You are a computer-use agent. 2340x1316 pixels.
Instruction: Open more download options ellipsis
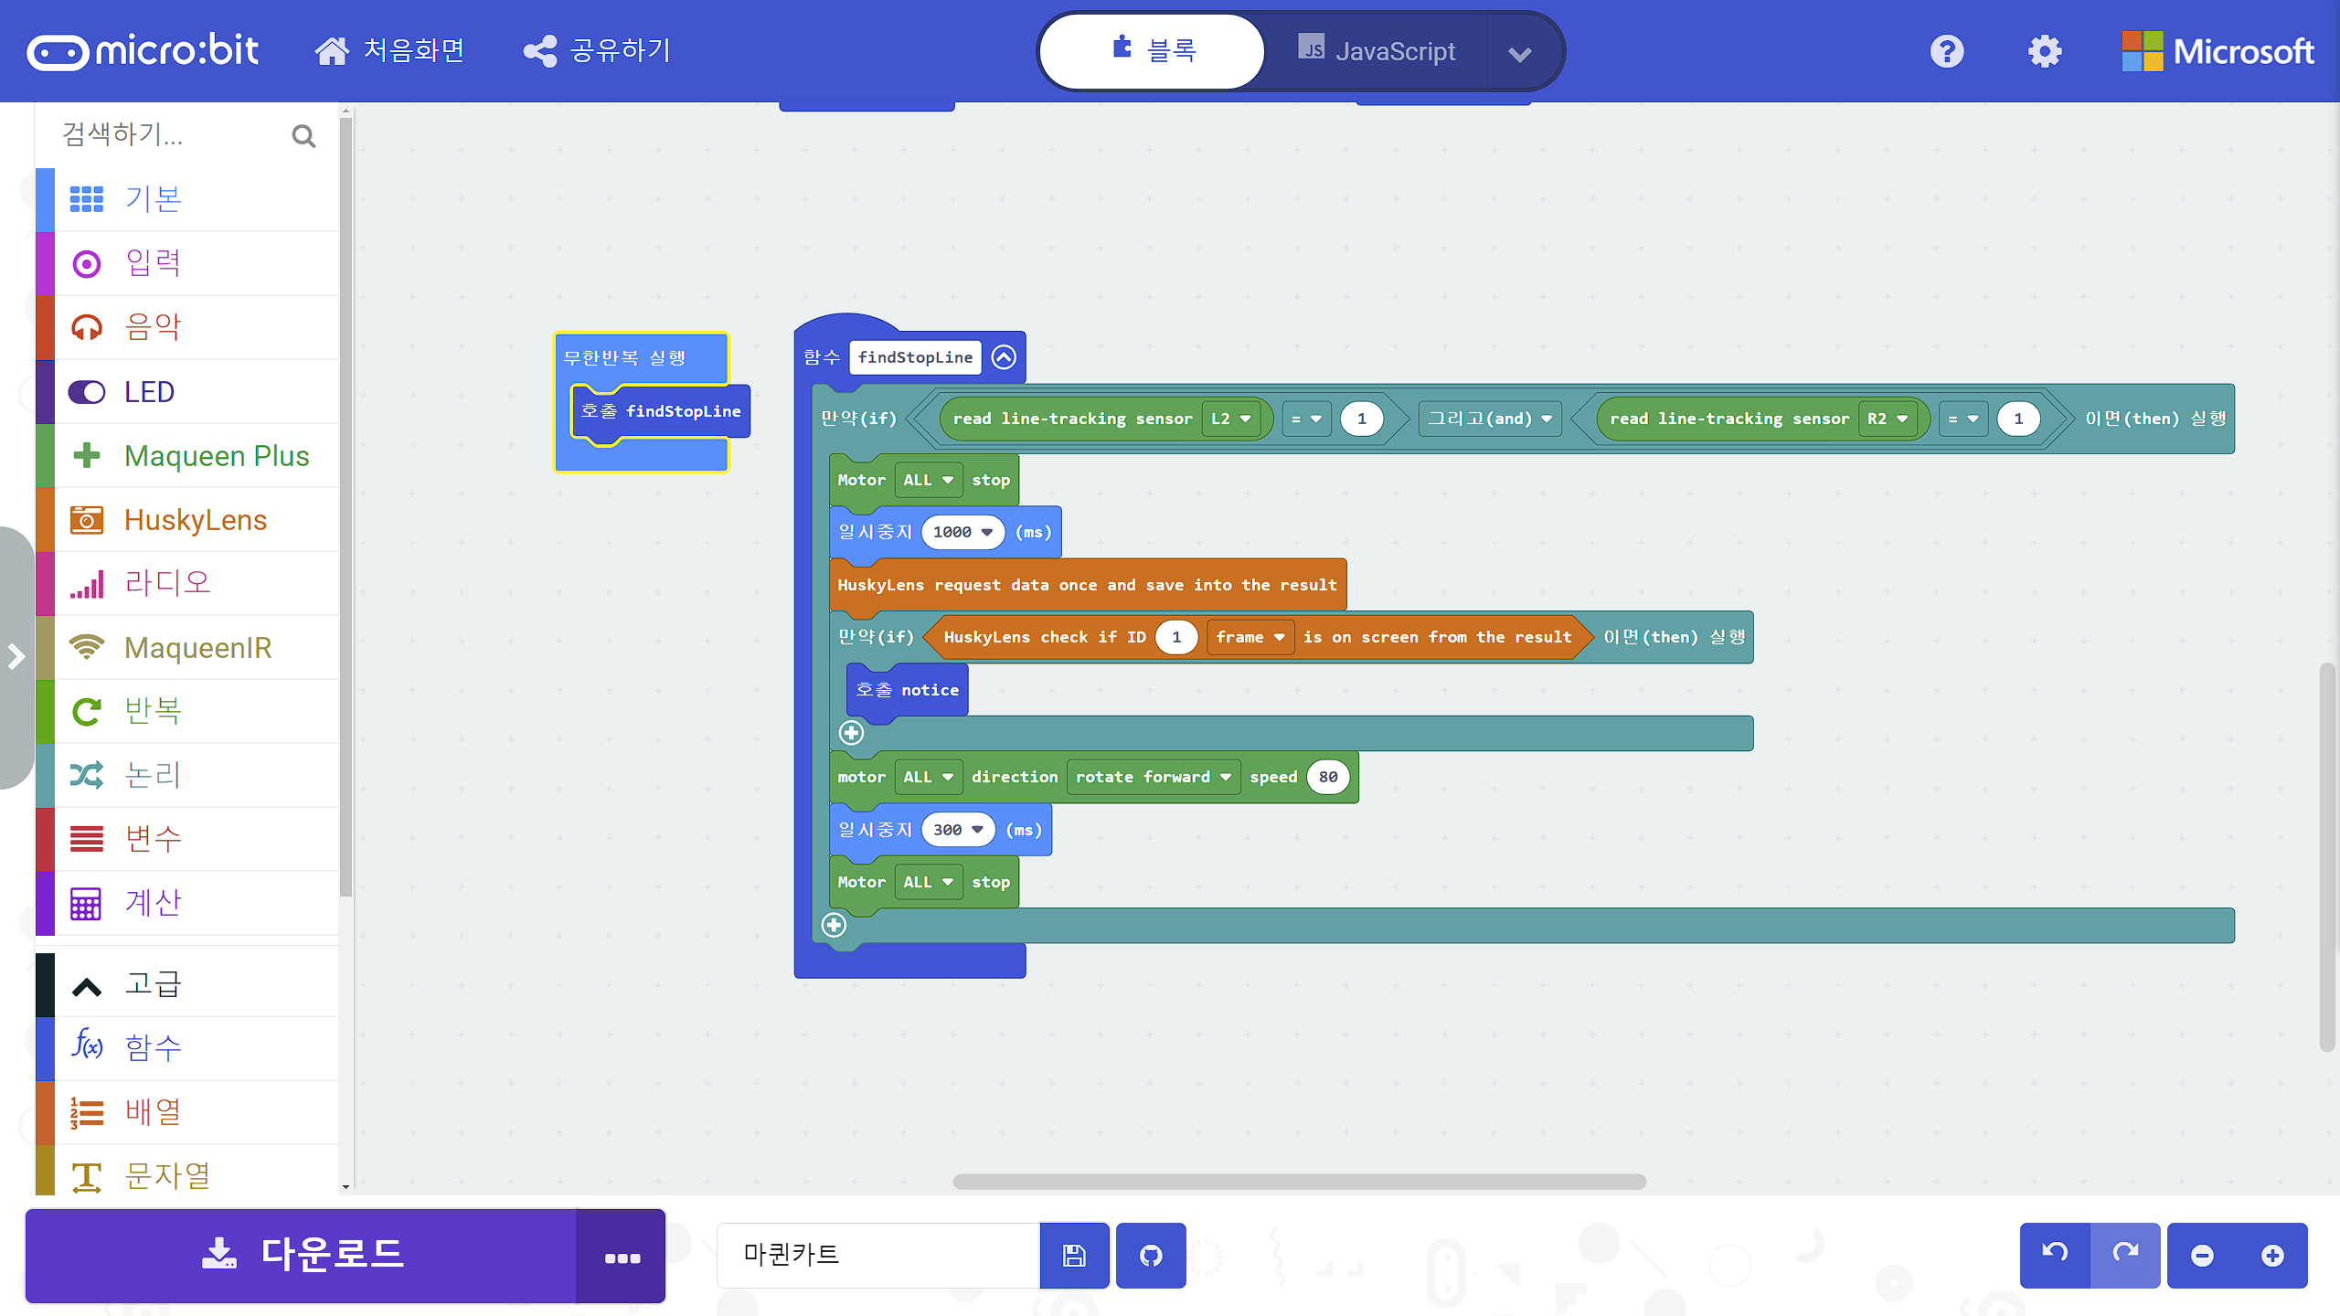(x=622, y=1258)
